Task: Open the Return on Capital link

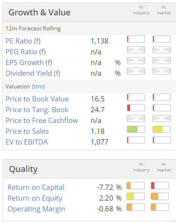Action: coord(36,187)
